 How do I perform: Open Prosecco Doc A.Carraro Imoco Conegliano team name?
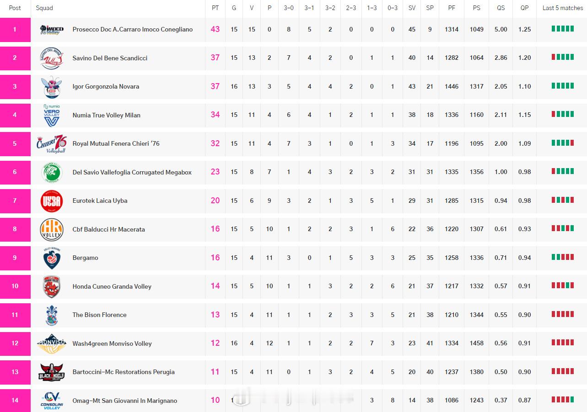coord(133,29)
